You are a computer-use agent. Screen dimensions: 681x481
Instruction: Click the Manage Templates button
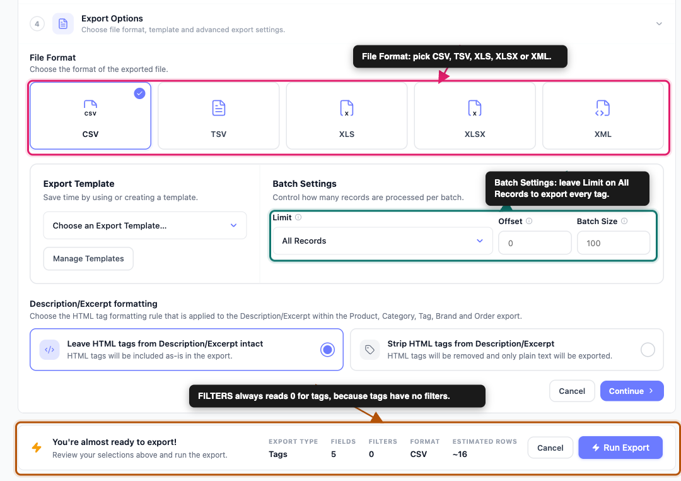click(88, 259)
